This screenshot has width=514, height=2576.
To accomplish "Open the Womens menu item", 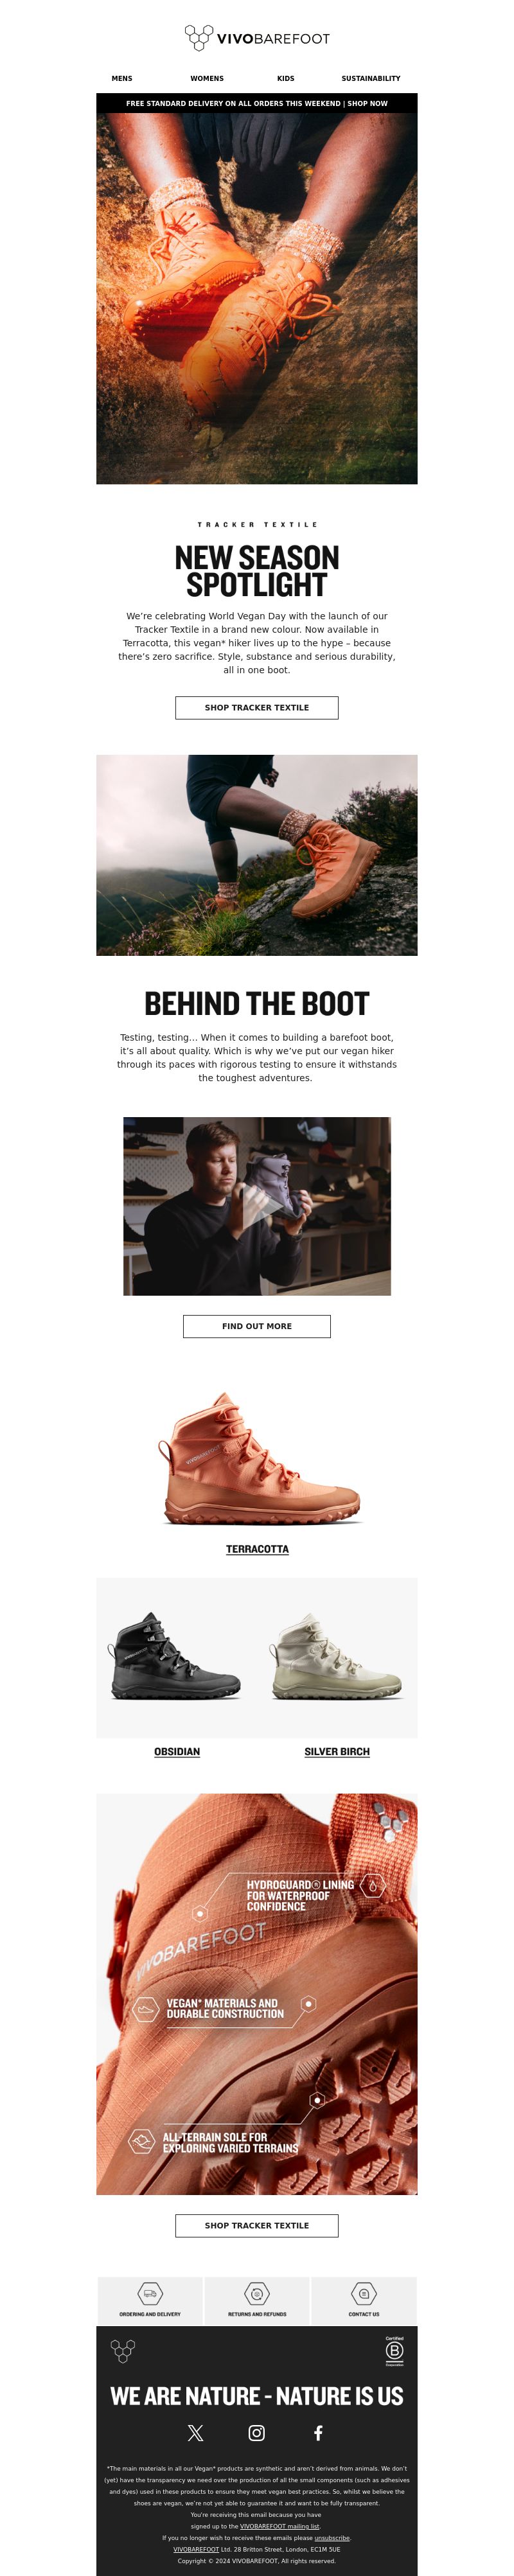I will 207,78.
